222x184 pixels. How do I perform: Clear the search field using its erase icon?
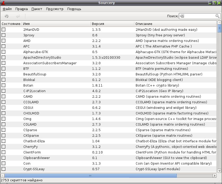click(182, 16)
